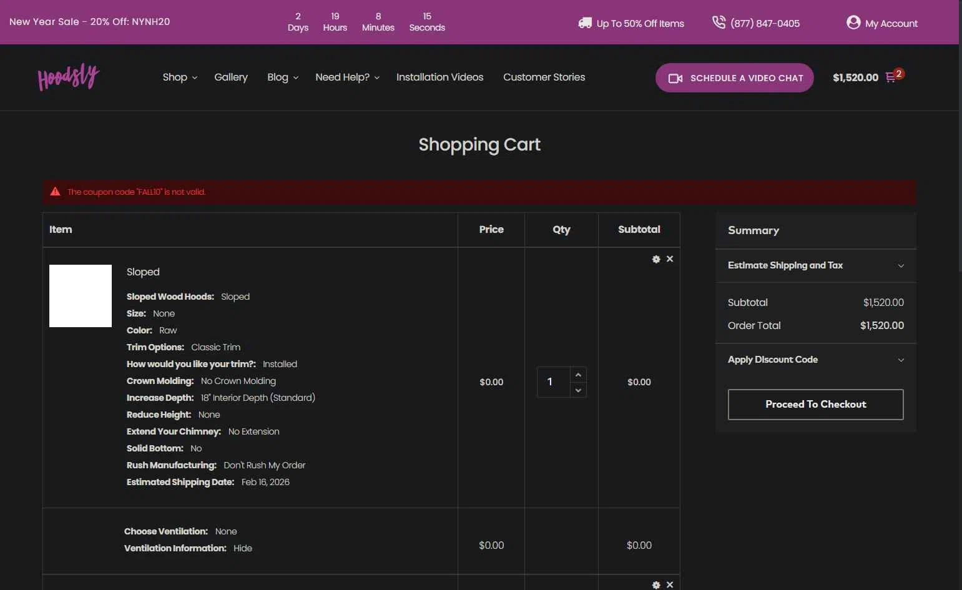The image size is (962, 590).
Task: Open Installation Videos page
Action: 440,77
